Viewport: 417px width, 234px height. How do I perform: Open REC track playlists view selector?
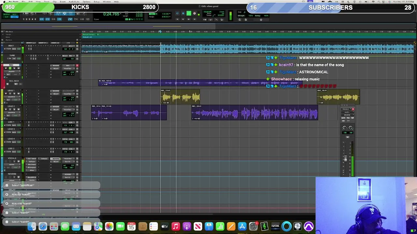(12, 71)
